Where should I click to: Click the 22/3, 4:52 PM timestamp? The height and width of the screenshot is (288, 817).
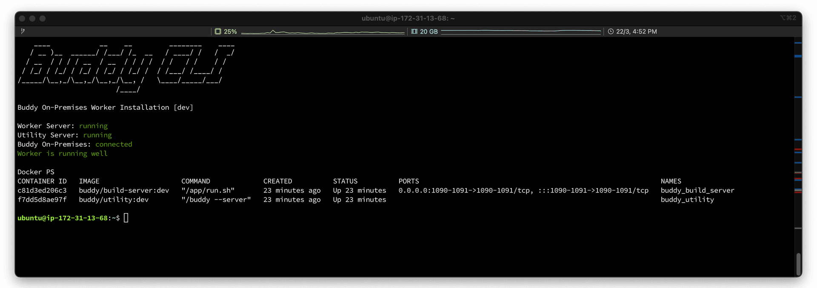click(x=636, y=31)
